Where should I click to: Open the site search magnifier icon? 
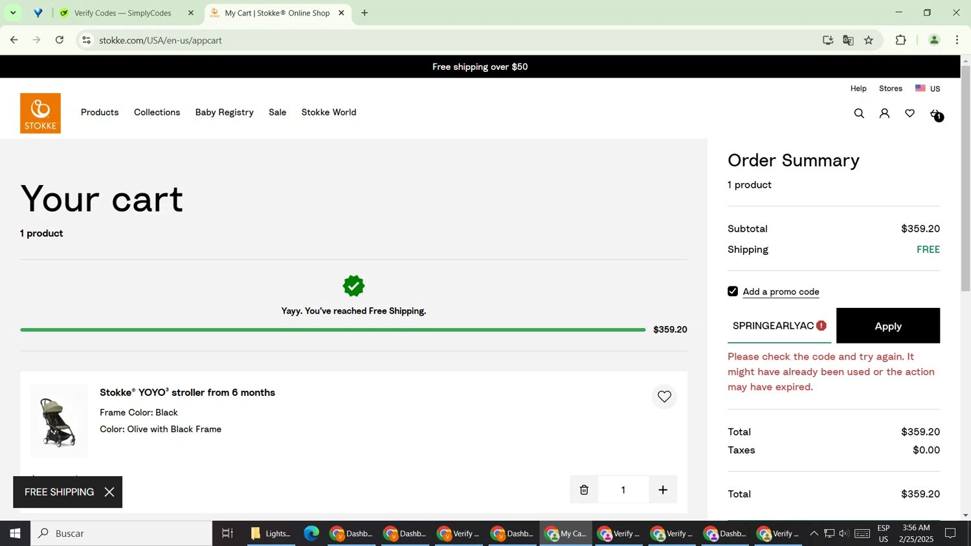pos(859,114)
